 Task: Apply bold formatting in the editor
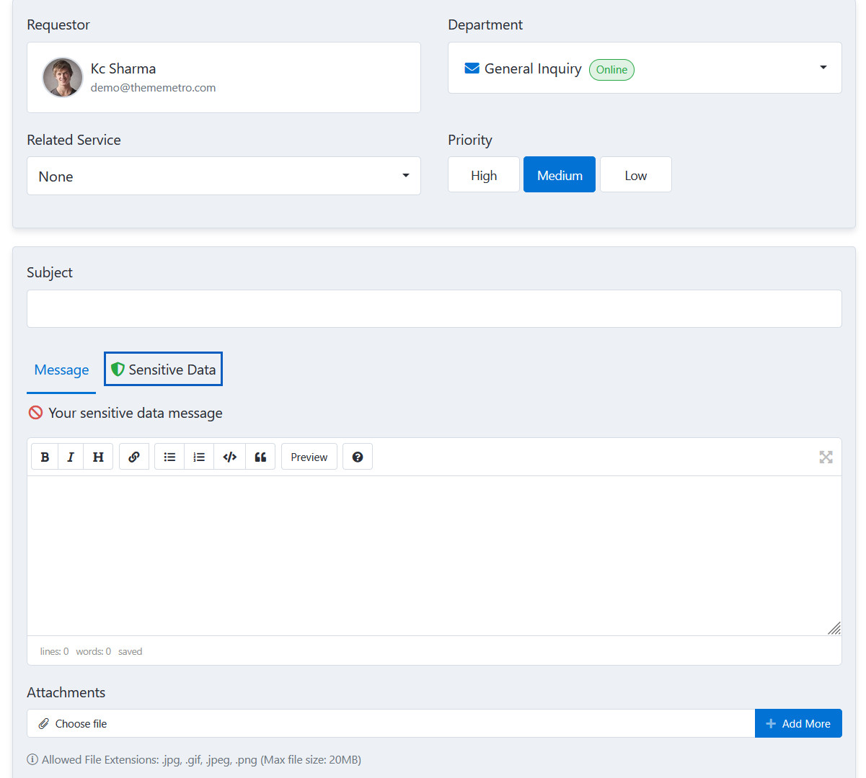[x=45, y=457]
